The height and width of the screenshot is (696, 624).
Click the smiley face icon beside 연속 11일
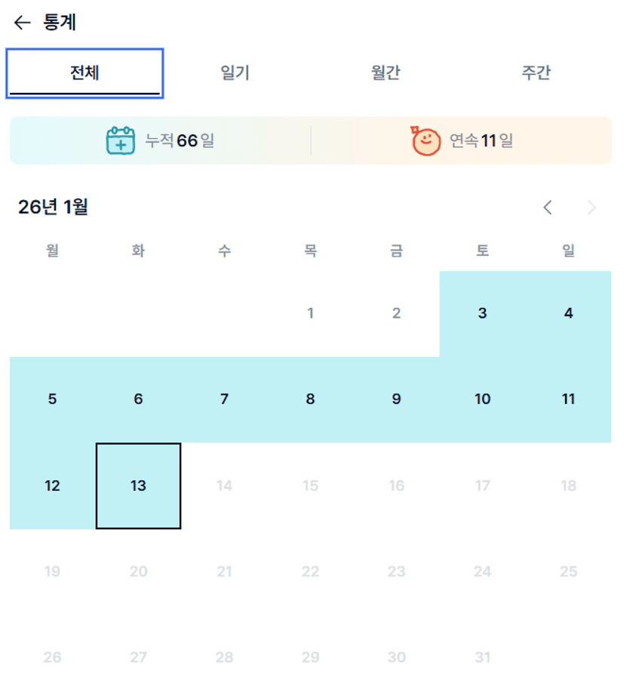pyautogui.click(x=426, y=140)
